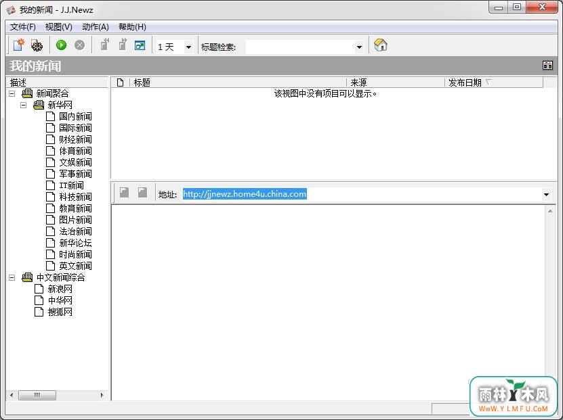
Task: Sort by the 来源 column header
Action: (396, 83)
